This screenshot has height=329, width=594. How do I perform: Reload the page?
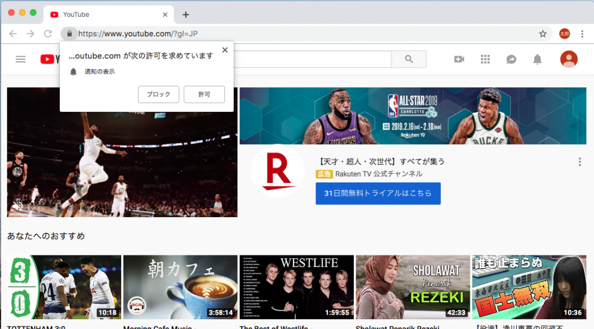[48, 34]
